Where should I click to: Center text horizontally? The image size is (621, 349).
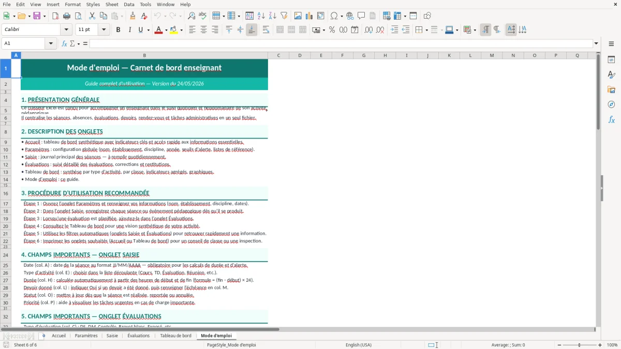click(x=203, y=30)
